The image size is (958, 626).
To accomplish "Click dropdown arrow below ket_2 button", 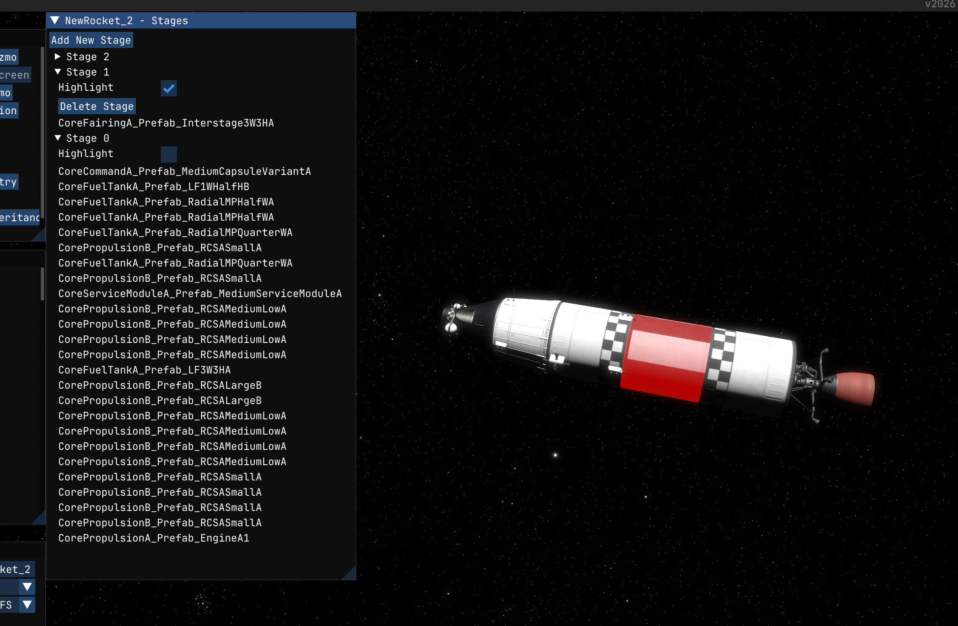I will pyautogui.click(x=27, y=587).
